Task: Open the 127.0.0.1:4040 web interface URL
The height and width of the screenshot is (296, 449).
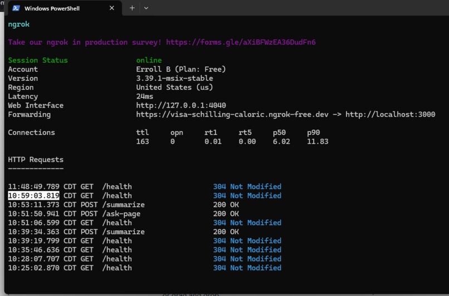Action: (181, 105)
